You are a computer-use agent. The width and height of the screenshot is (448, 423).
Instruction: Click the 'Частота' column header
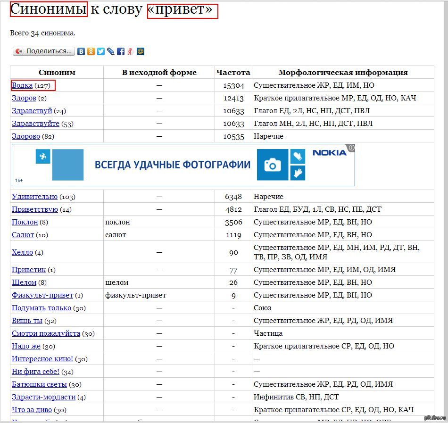233,73
